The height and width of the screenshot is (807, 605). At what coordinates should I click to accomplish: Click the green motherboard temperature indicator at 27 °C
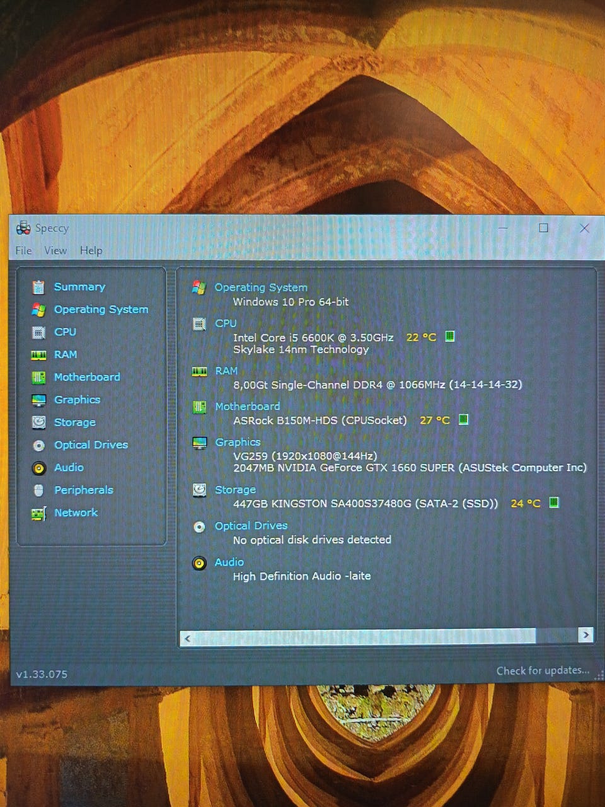pyautogui.click(x=463, y=419)
